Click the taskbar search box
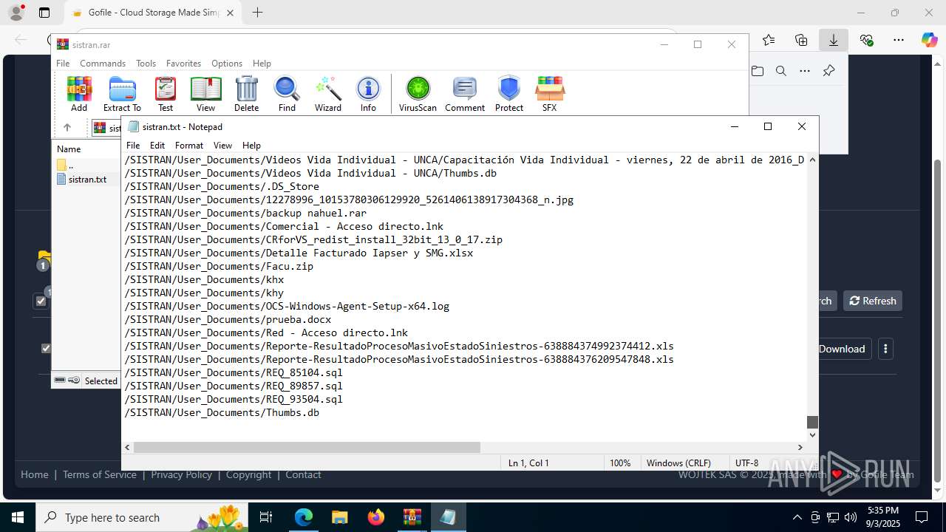Screen dimensions: 946x532 click(x=143, y=517)
